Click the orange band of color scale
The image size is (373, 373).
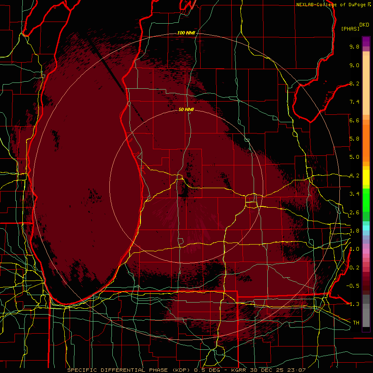tap(366, 143)
